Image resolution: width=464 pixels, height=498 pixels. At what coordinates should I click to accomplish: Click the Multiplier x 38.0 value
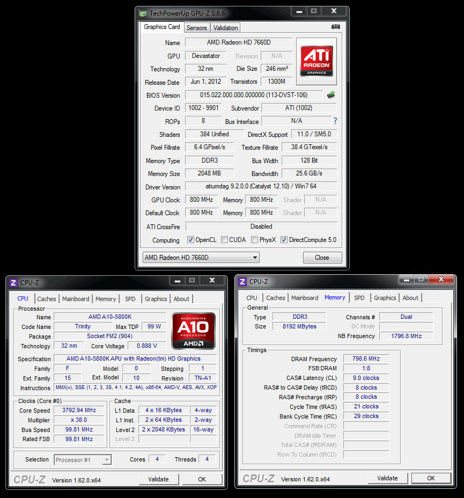click(x=79, y=420)
